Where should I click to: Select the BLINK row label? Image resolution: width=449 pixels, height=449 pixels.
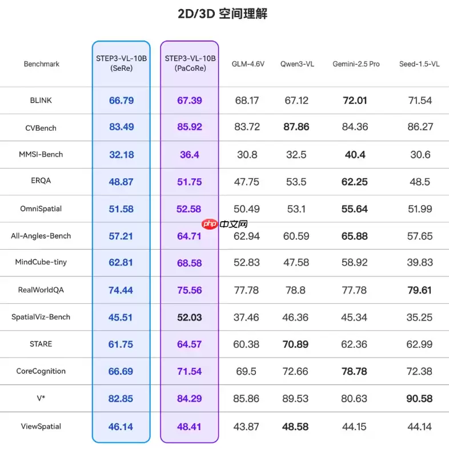point(41,101)
